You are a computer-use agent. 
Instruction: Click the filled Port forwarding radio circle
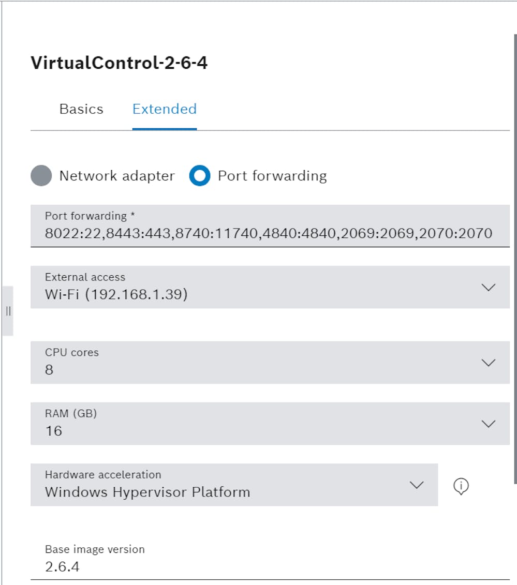pyautogui.click(x=201, y=176)
